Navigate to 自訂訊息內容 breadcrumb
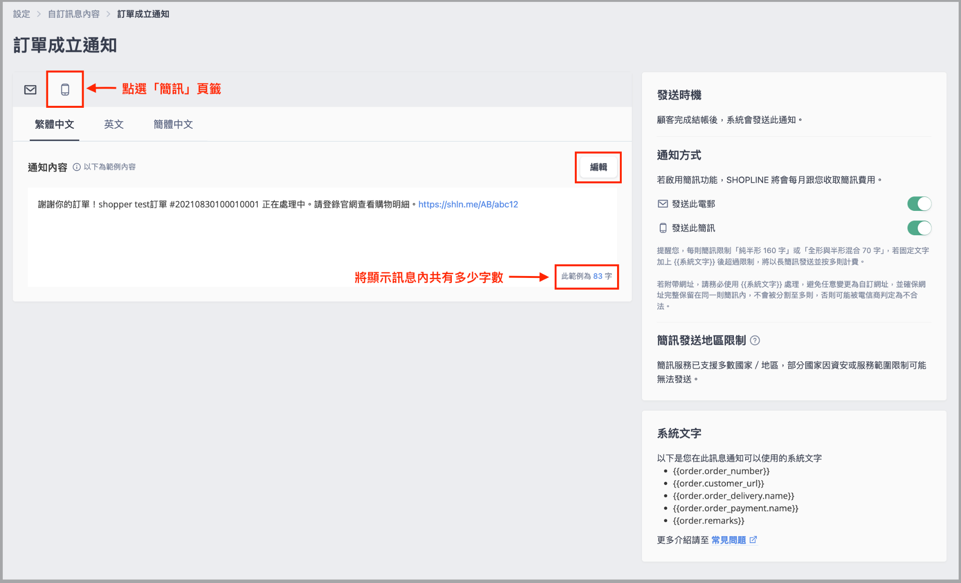961x583 pixels. click(x=74, y=14)
